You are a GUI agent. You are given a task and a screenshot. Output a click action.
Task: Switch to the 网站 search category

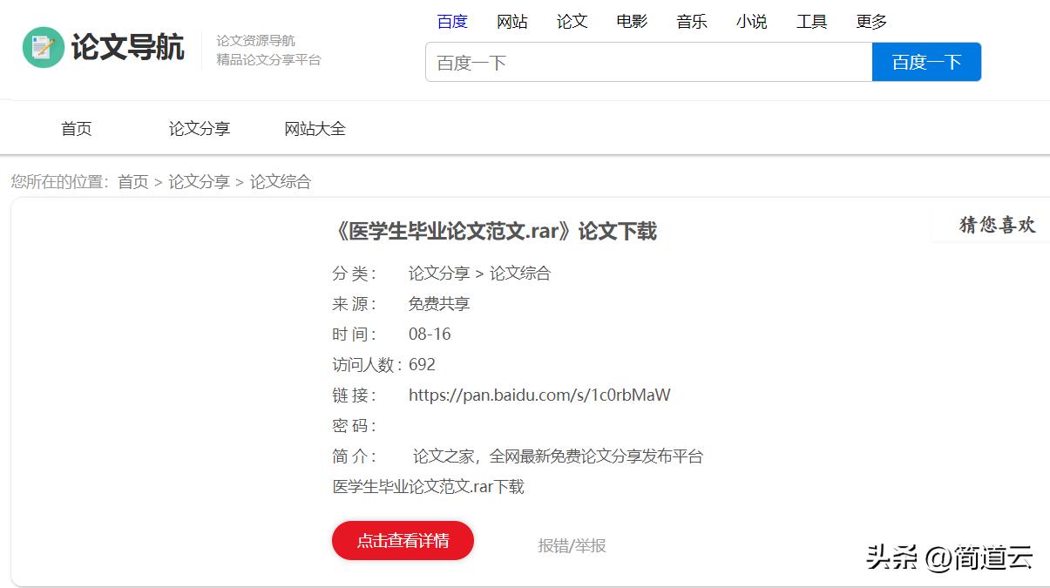pos(512,21)
